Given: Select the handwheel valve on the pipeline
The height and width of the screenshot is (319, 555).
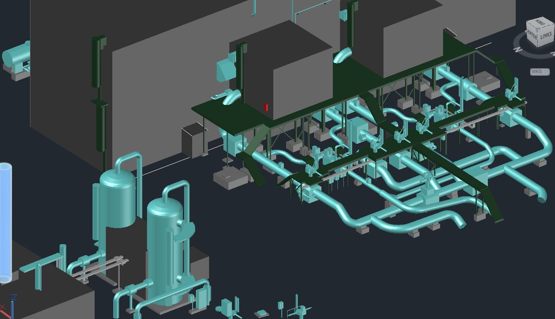Looking at the screenshot, I should [x=428, y=179].
